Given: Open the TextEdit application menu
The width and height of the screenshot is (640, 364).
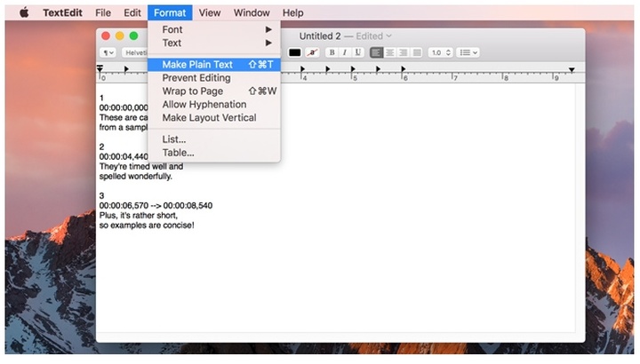Looking at the screenshot, I should [x=62, y=12].
